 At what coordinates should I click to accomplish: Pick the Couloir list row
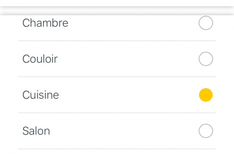point(117,59)
